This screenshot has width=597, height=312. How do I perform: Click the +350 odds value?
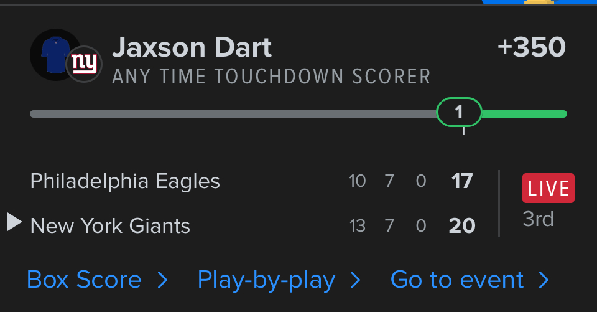[532, 48]
